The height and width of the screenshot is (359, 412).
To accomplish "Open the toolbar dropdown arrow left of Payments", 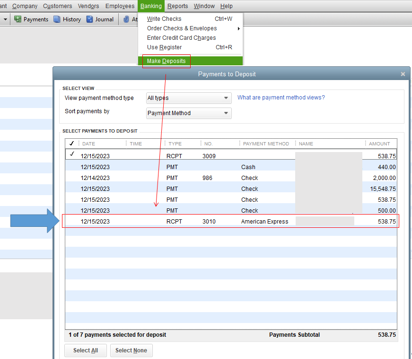I will 6,19.
